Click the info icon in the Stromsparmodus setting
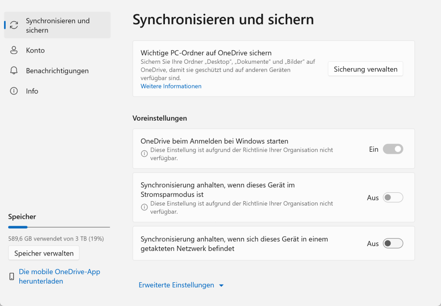This screenshot has width=441, height=306. 144,207
